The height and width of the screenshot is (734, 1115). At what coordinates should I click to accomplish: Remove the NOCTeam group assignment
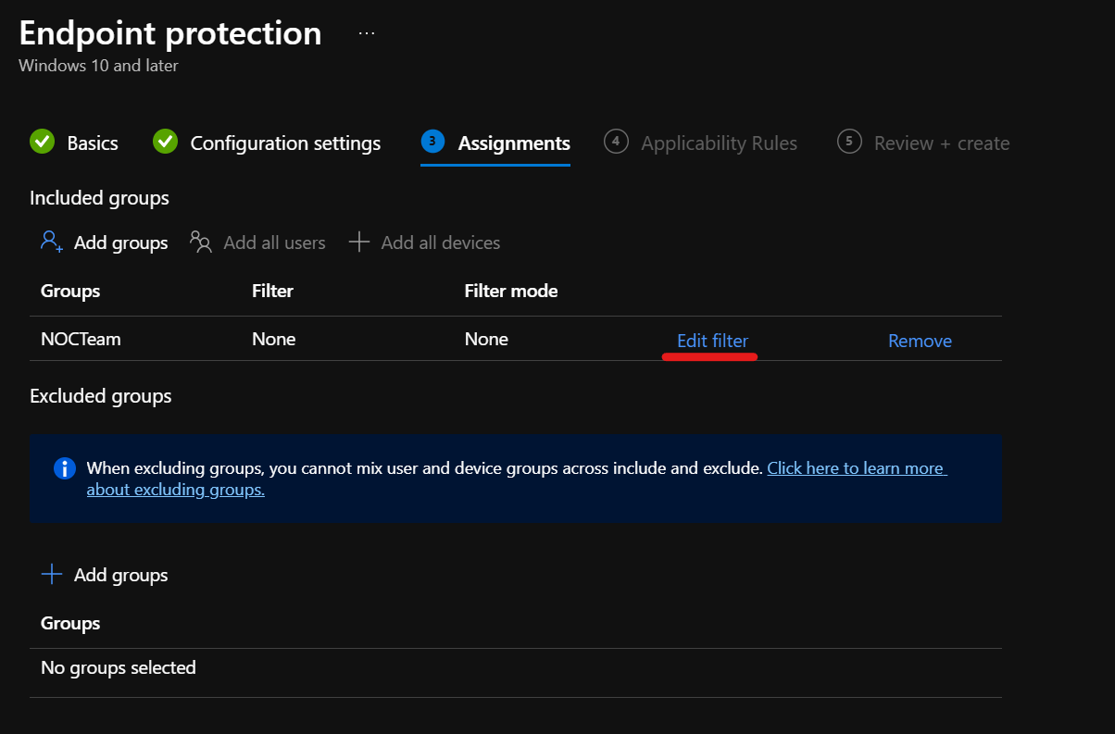click(x=919, y=341)
